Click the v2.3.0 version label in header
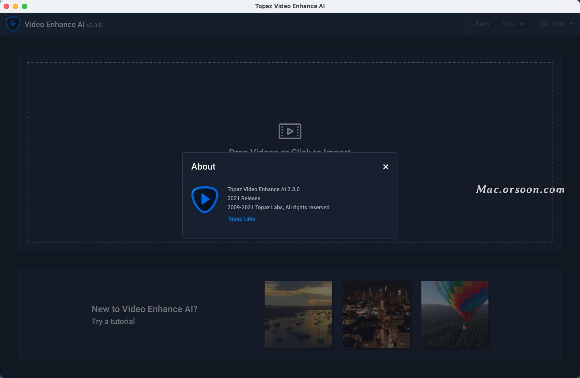Image resolution: width=580 pixels, height=378 pixels. click(x=94, y=25)
